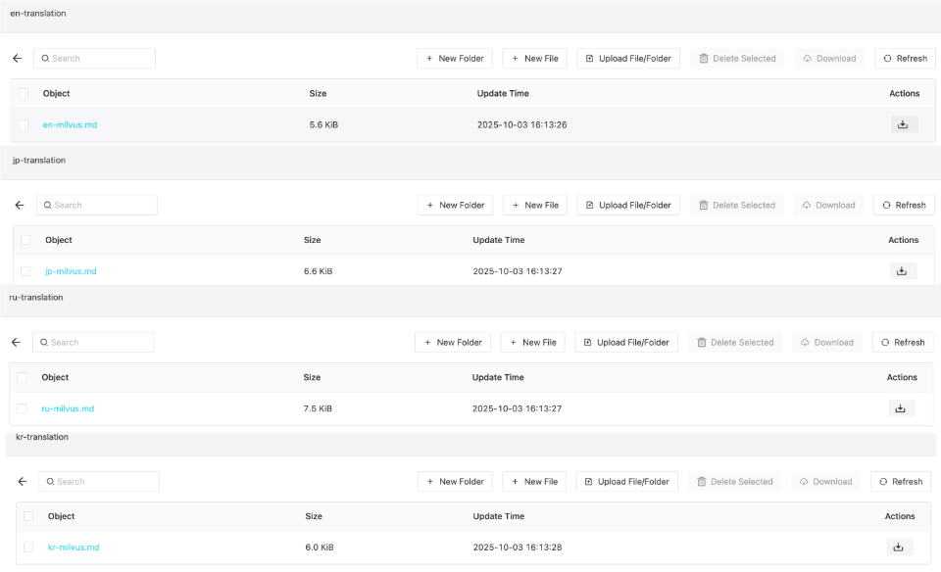Open the ru-milvus.md file link

pos(68,408)
